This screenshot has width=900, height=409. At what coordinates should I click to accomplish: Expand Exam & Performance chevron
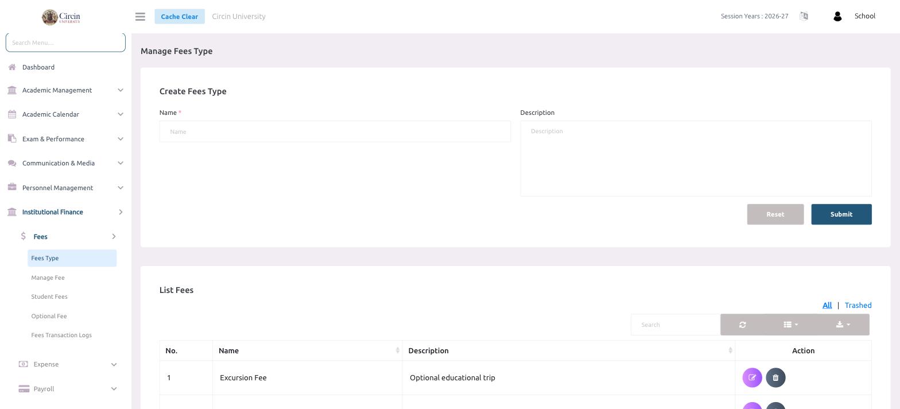(121, 139)
